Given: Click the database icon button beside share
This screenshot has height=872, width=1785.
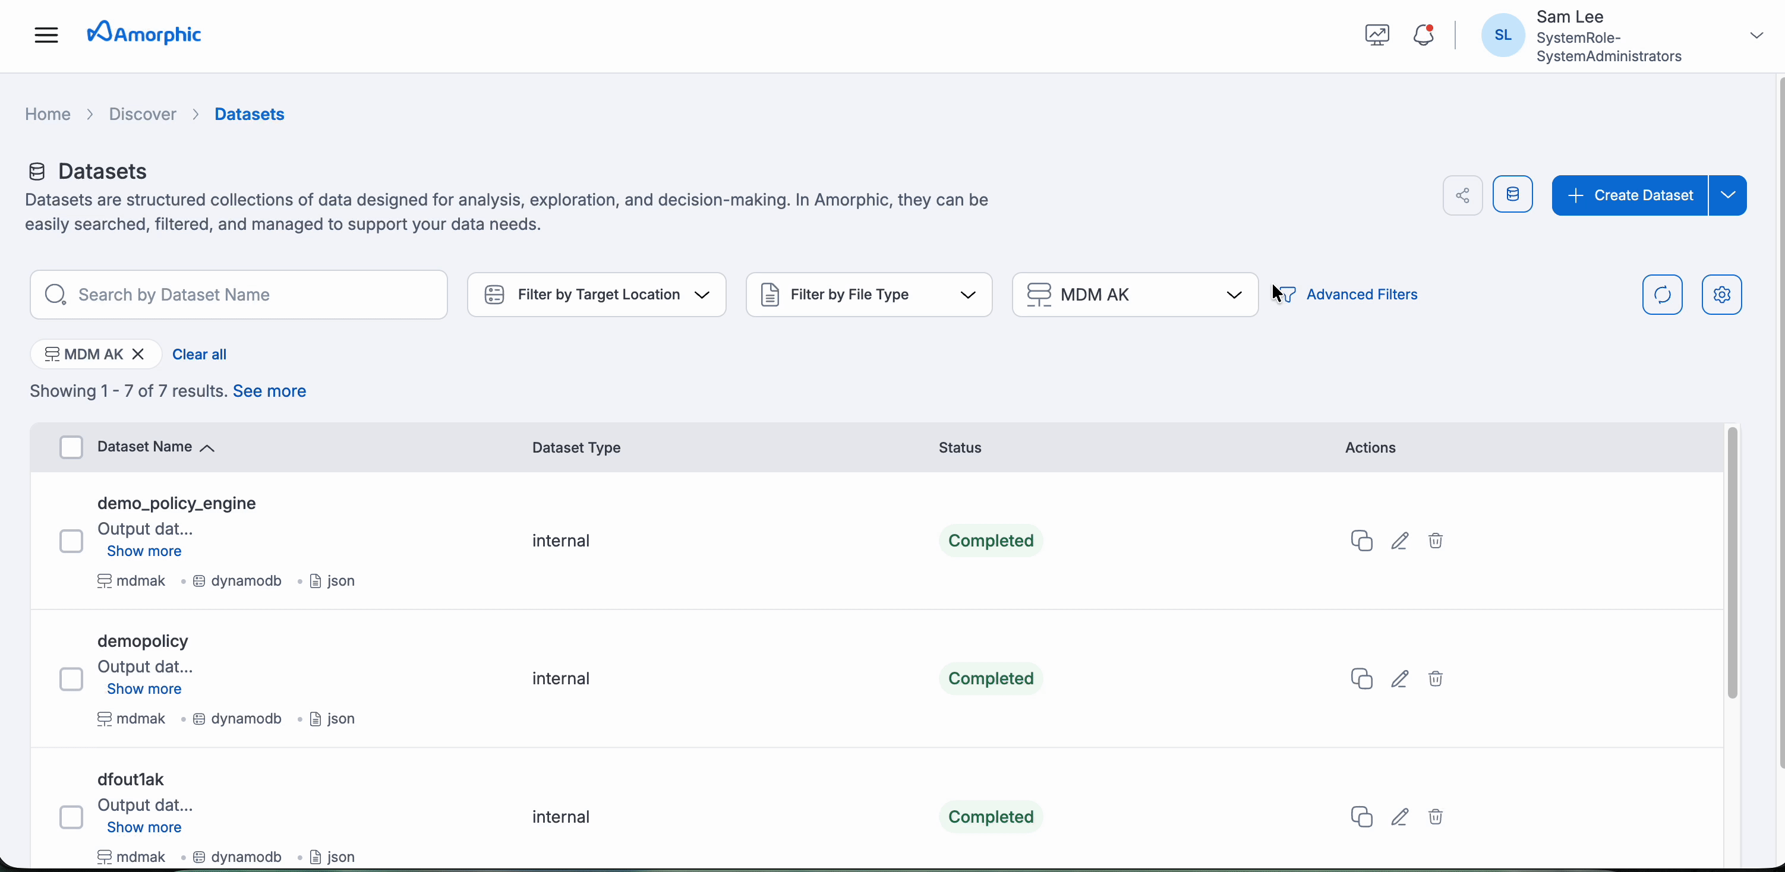Looking at the screenshot, I should pyautogui.click(x=1512, y=195).
